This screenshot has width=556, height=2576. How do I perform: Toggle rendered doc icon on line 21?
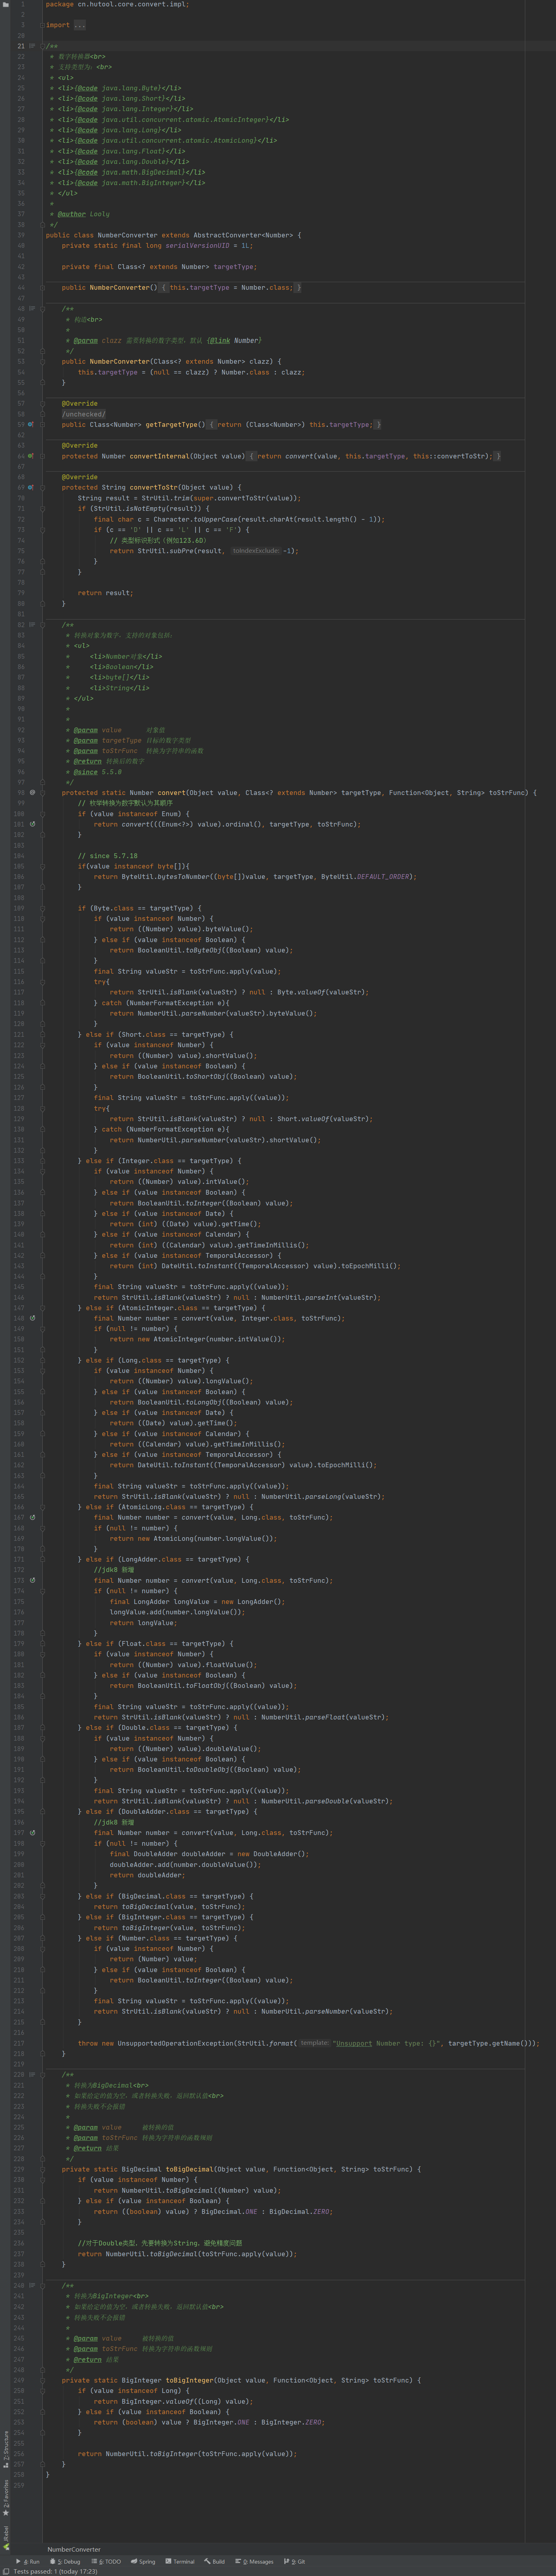point(32,46)
